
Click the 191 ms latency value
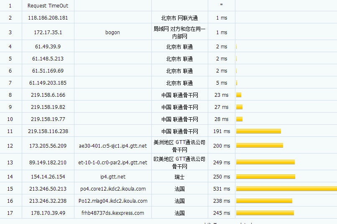[221, 131]
